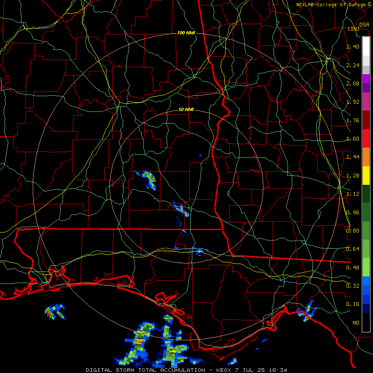
Task: Select the 0.16 legend value
Action: pyautogui.click(x=353, y=304)
